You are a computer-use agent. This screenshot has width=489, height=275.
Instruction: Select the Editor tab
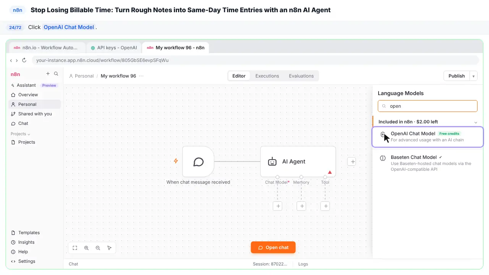click(239, 76)
